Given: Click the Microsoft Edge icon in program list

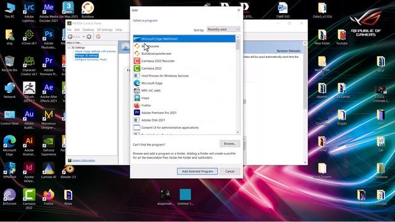Looking at the screenshot, I should (137, 83).
